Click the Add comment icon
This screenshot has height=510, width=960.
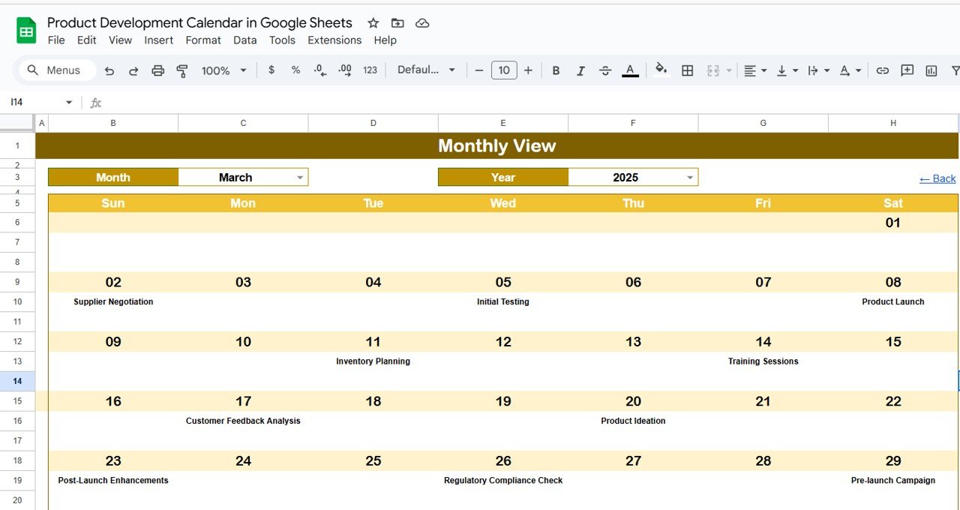[907, 70]
